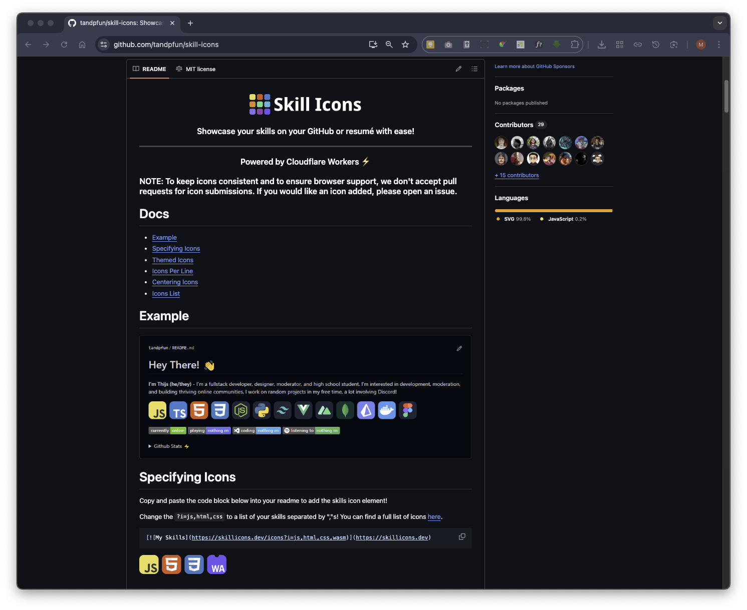Open the Chrome three-dot menu

718,45
